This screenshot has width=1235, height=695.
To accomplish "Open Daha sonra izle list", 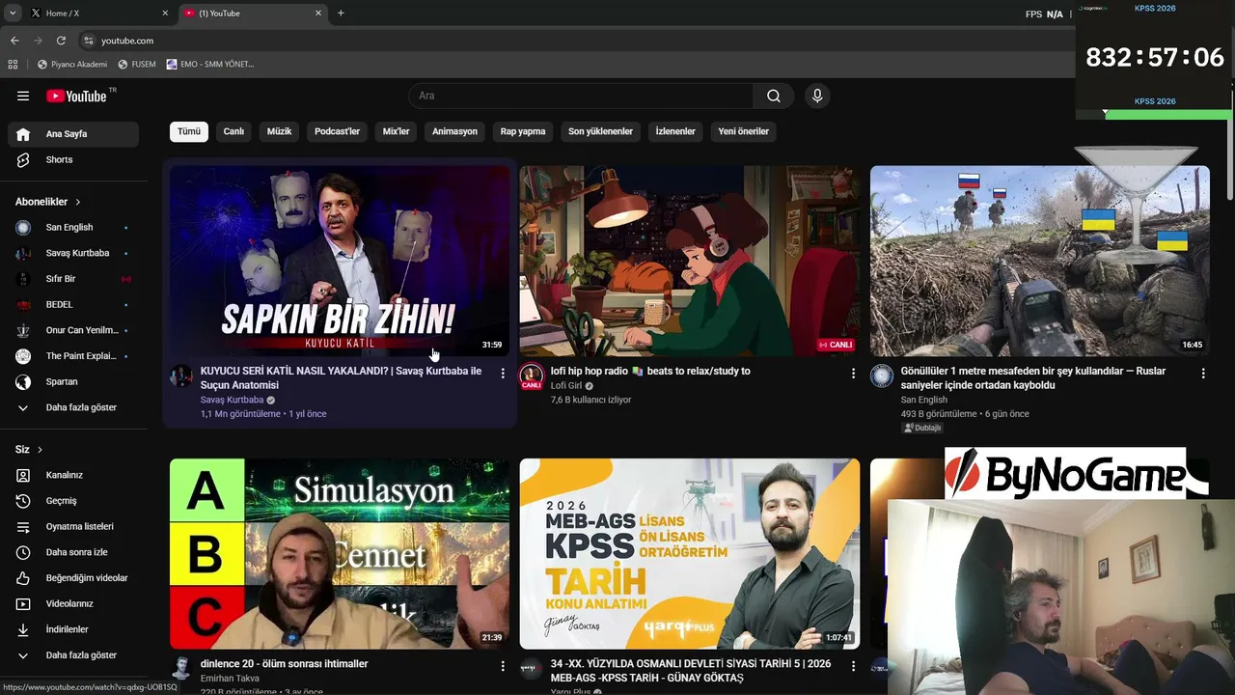I will [x=73, y=552].
